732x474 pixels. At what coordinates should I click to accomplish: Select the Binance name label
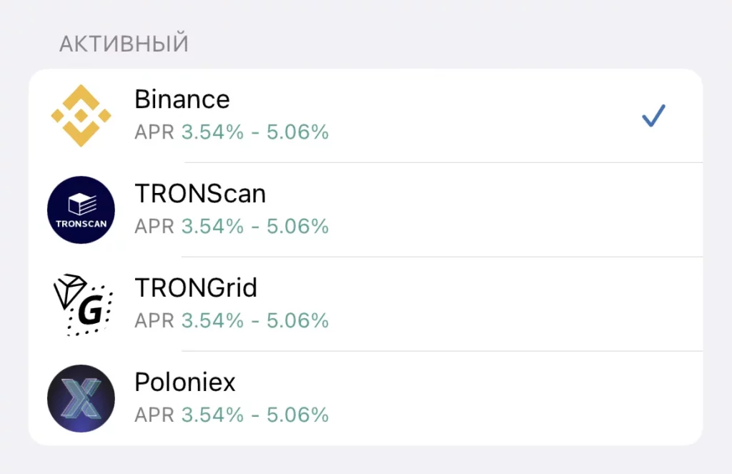182,99
